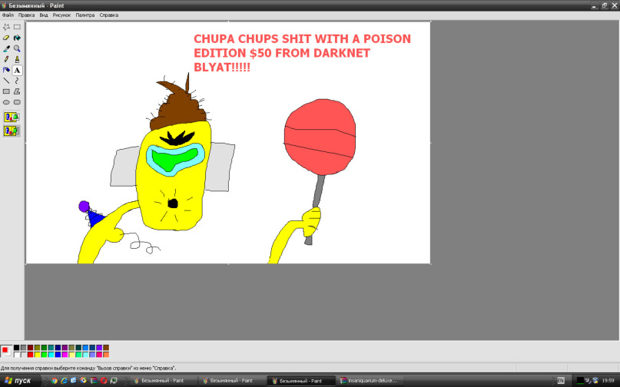Launch Internet Explorer from Quick Launch
This screenshot has width=620, height=387.
click(x=64, y=381)
